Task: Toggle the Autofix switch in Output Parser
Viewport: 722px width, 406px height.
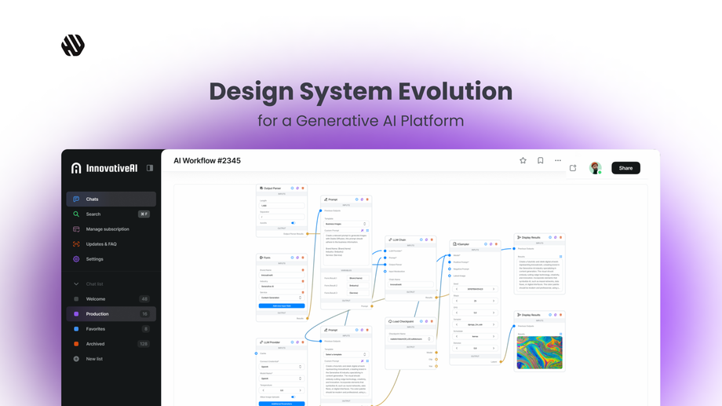Action: point(293,223)
